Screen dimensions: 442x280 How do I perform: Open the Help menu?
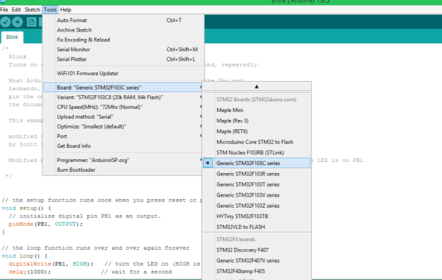[x=66, y=9]
